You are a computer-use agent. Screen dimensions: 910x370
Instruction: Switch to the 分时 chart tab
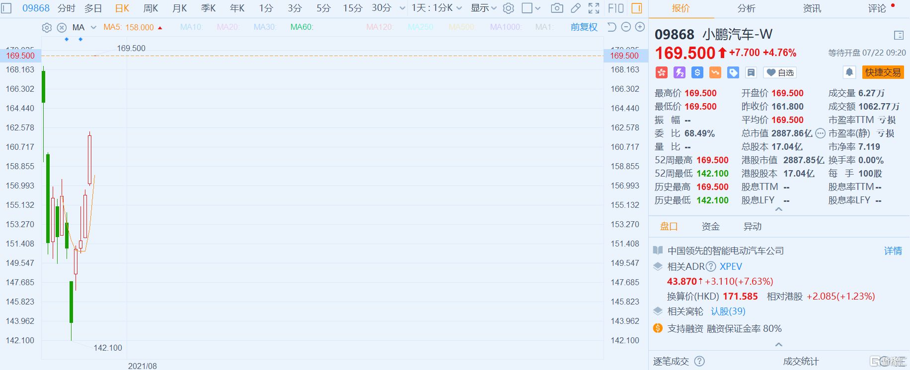tap(67, 8)
